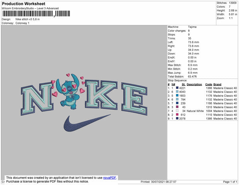Click the Natural White color swatch
The width and height of the screenshot is (239, 185).
click(177, 111)
